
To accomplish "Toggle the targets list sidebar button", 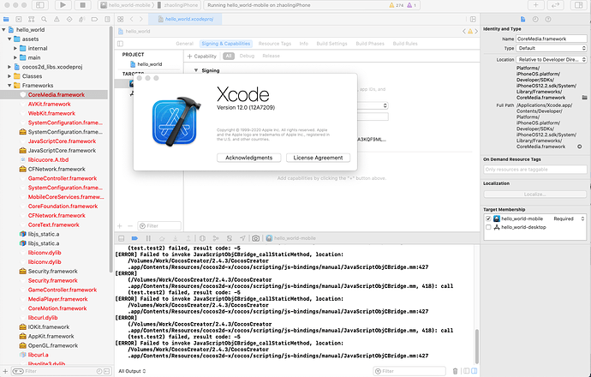I will click(x=120, y=44).
